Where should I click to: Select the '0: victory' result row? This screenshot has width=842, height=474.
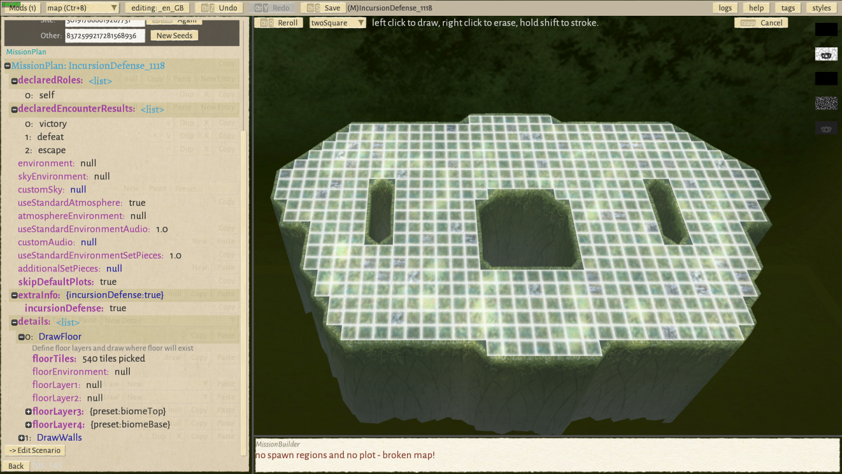[x=46, y=123]
